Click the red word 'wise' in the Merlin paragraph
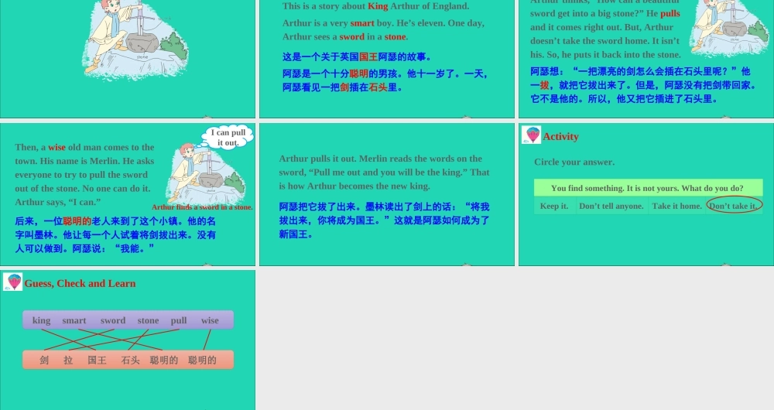This screenshot has width=774, height=410. 57,147
